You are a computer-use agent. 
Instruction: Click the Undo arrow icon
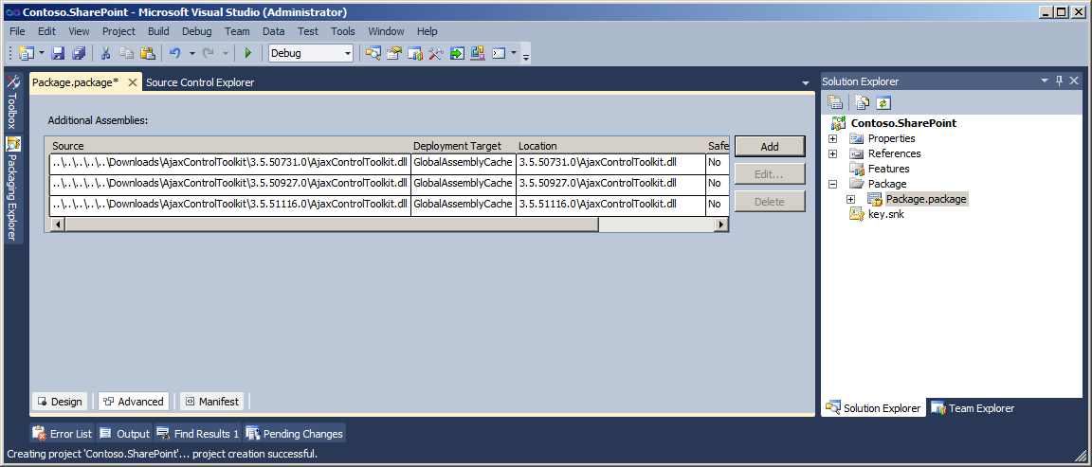coord(174,53)
